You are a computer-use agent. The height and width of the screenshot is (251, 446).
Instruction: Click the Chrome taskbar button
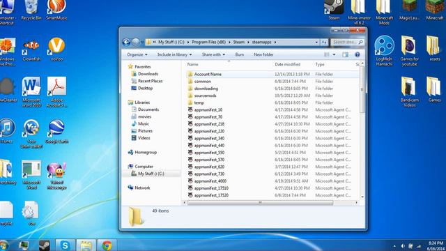[x=107, y=245]
